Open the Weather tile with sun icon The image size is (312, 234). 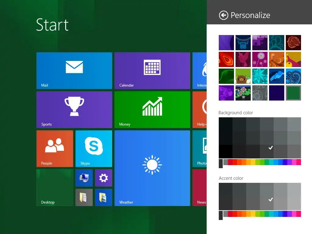tap(152, 168)
